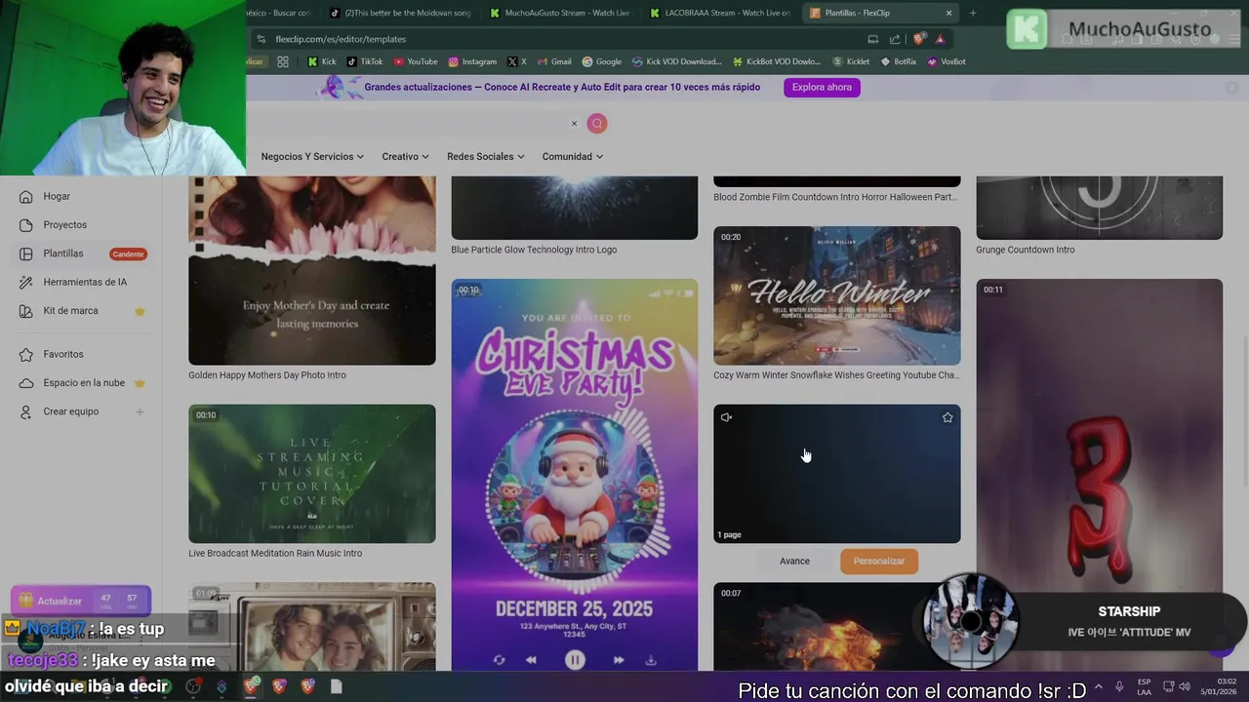Open the Kicklet bookmark
This screenshot has height=702, width=1249.
851,61
